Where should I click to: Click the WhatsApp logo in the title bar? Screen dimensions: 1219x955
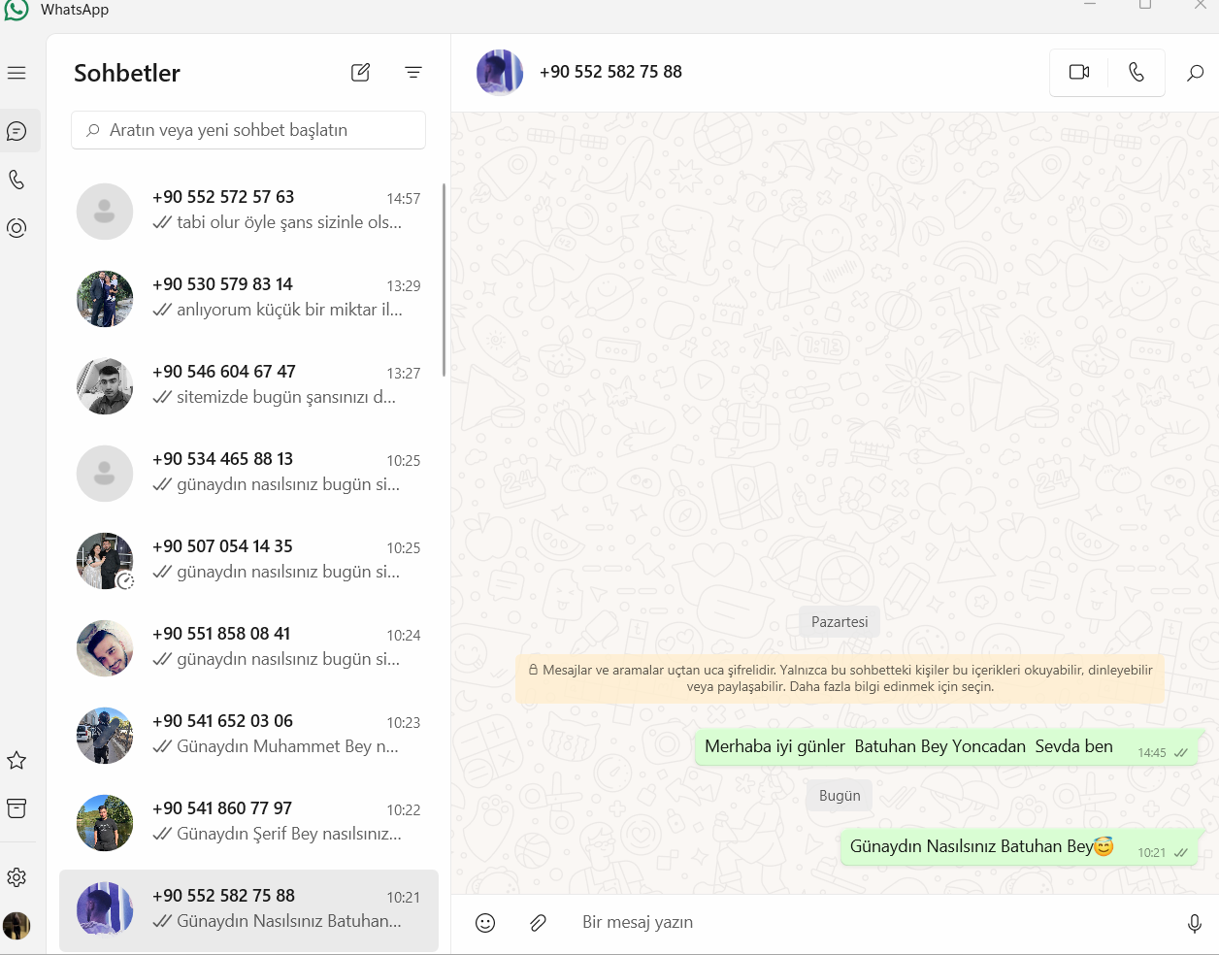click(16, 10)
